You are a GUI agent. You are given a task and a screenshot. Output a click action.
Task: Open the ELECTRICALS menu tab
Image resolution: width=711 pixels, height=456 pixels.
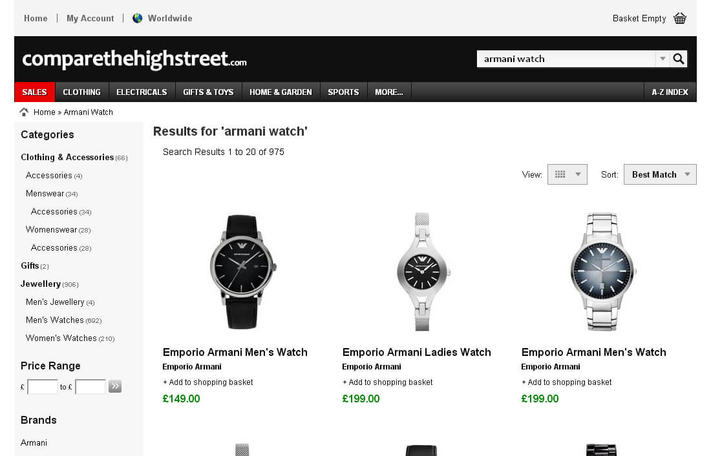142,92
